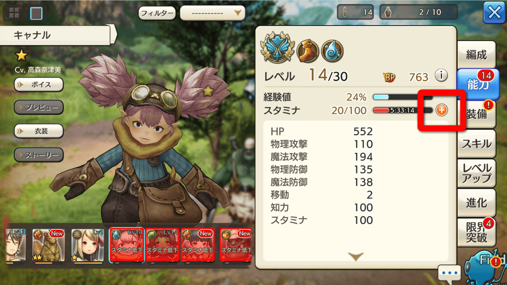The image size is (507, 285).
Task: Tap the boot ability icon
Action: pyautogui.click(x=308, y=51)
